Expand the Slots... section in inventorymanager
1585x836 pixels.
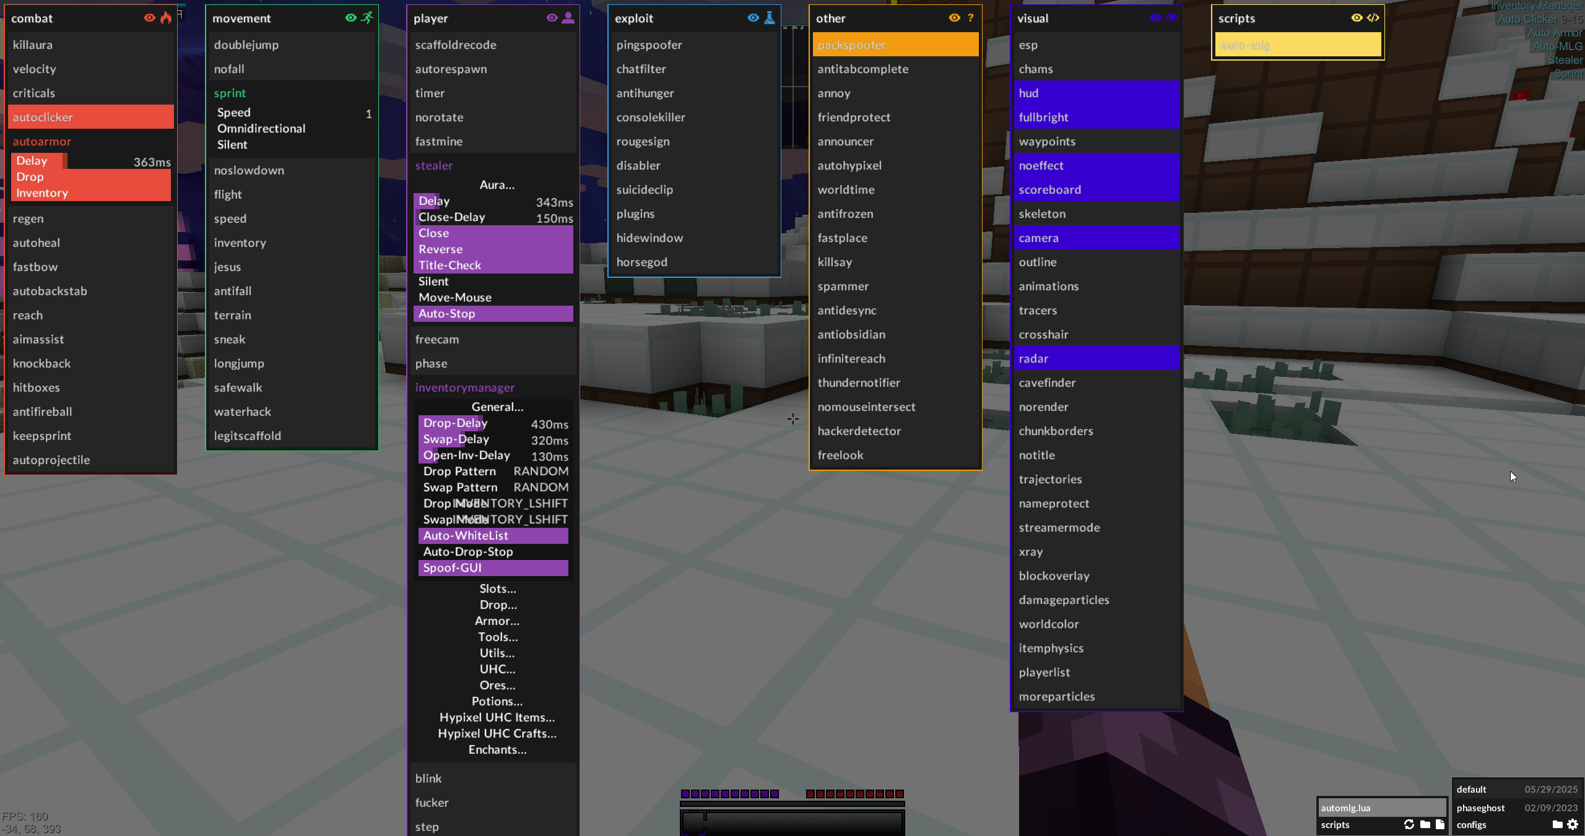click(497, 588)
